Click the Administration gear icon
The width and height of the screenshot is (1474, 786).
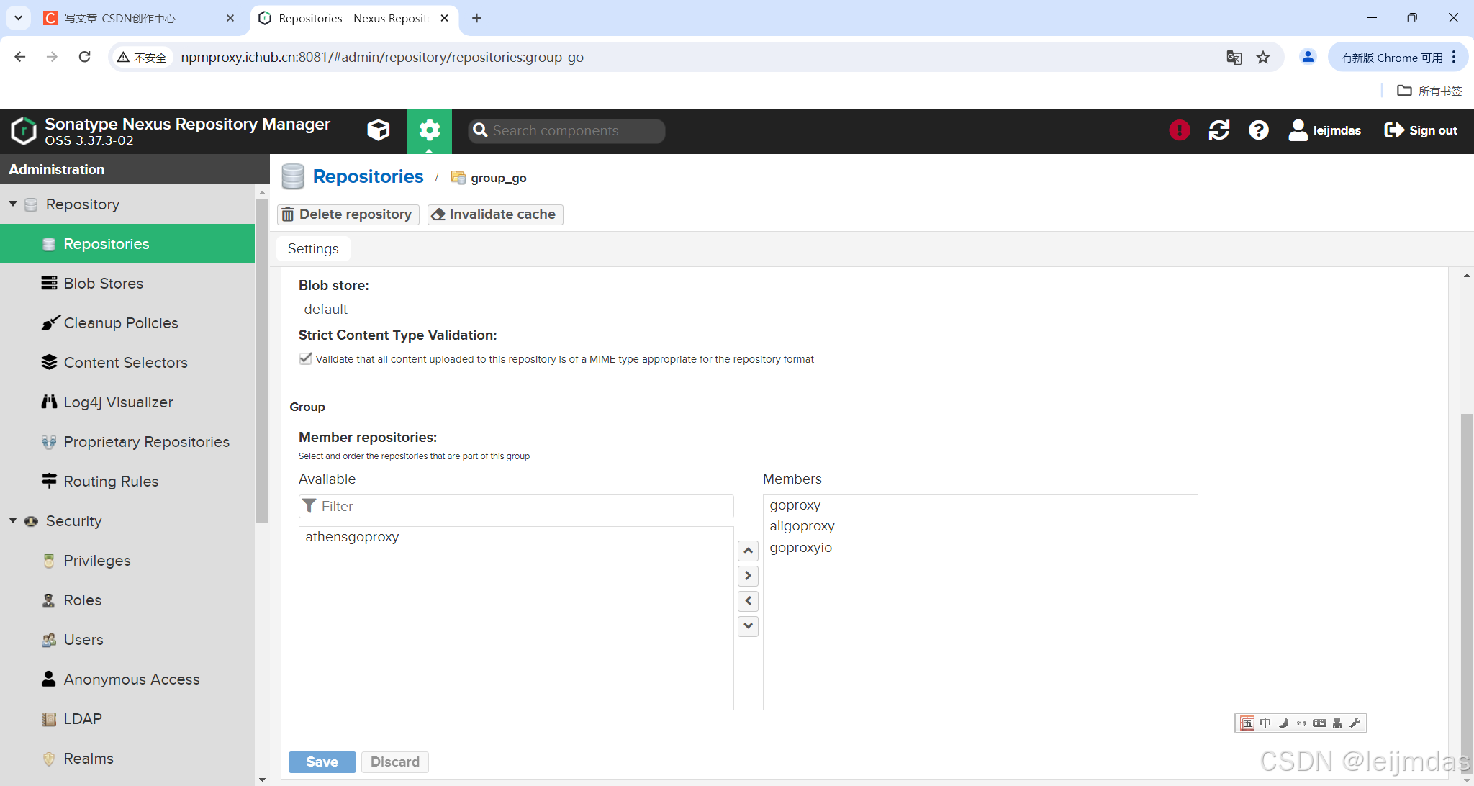(x=430, y=130)
